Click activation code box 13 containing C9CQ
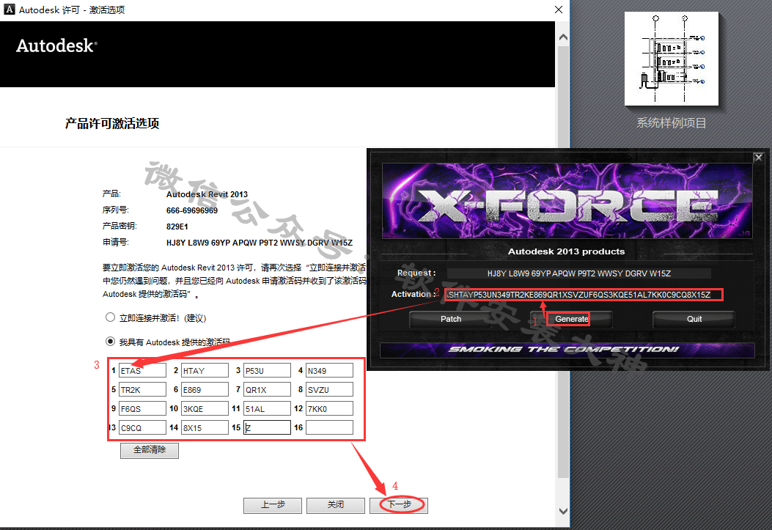The width and height of the screenshot is (772, 530). (x=142, y=427)
